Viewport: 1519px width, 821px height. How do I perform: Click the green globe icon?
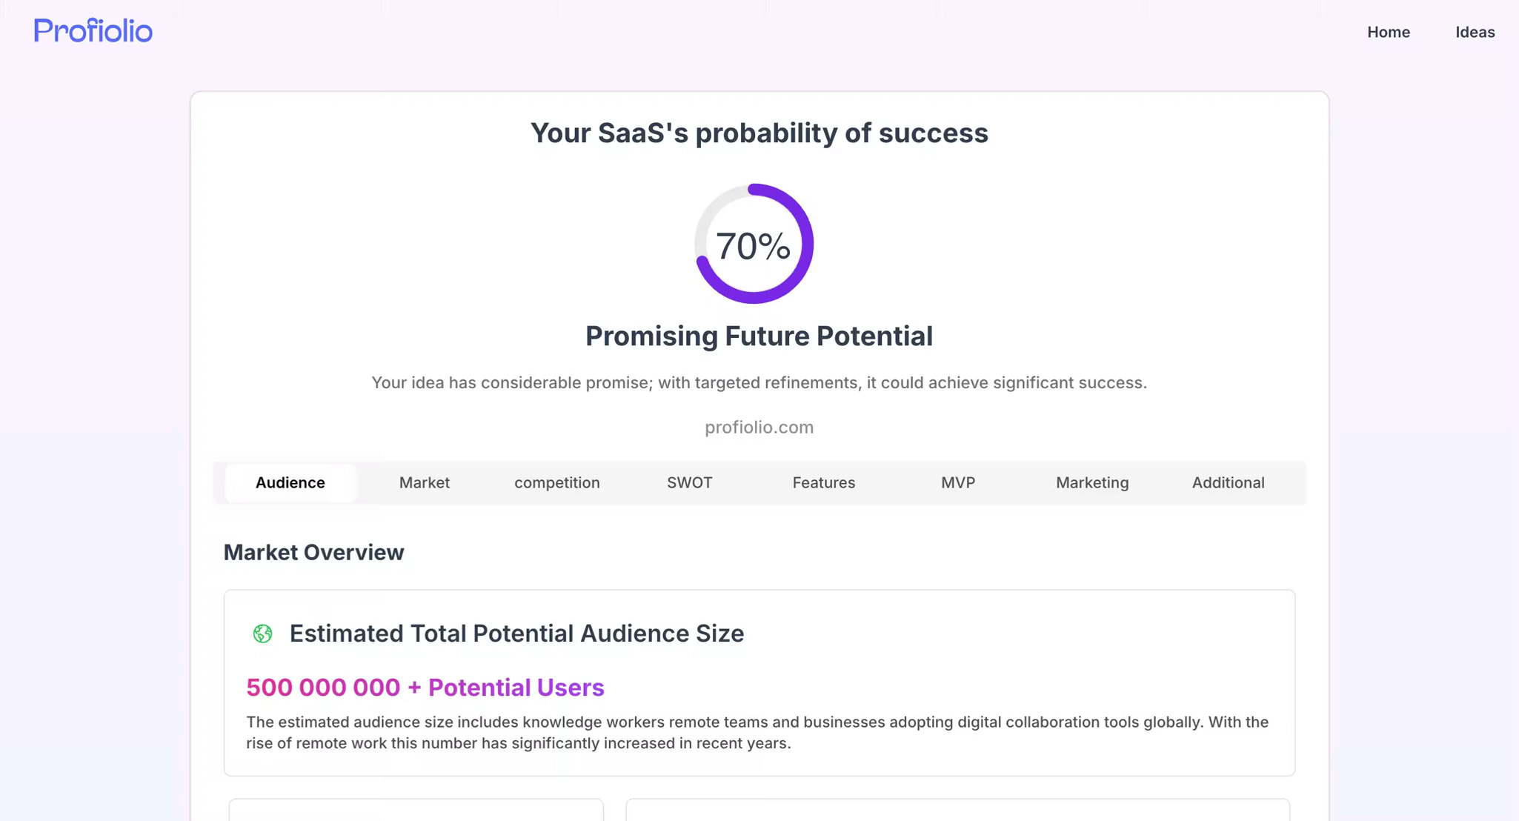click(262, 634)
